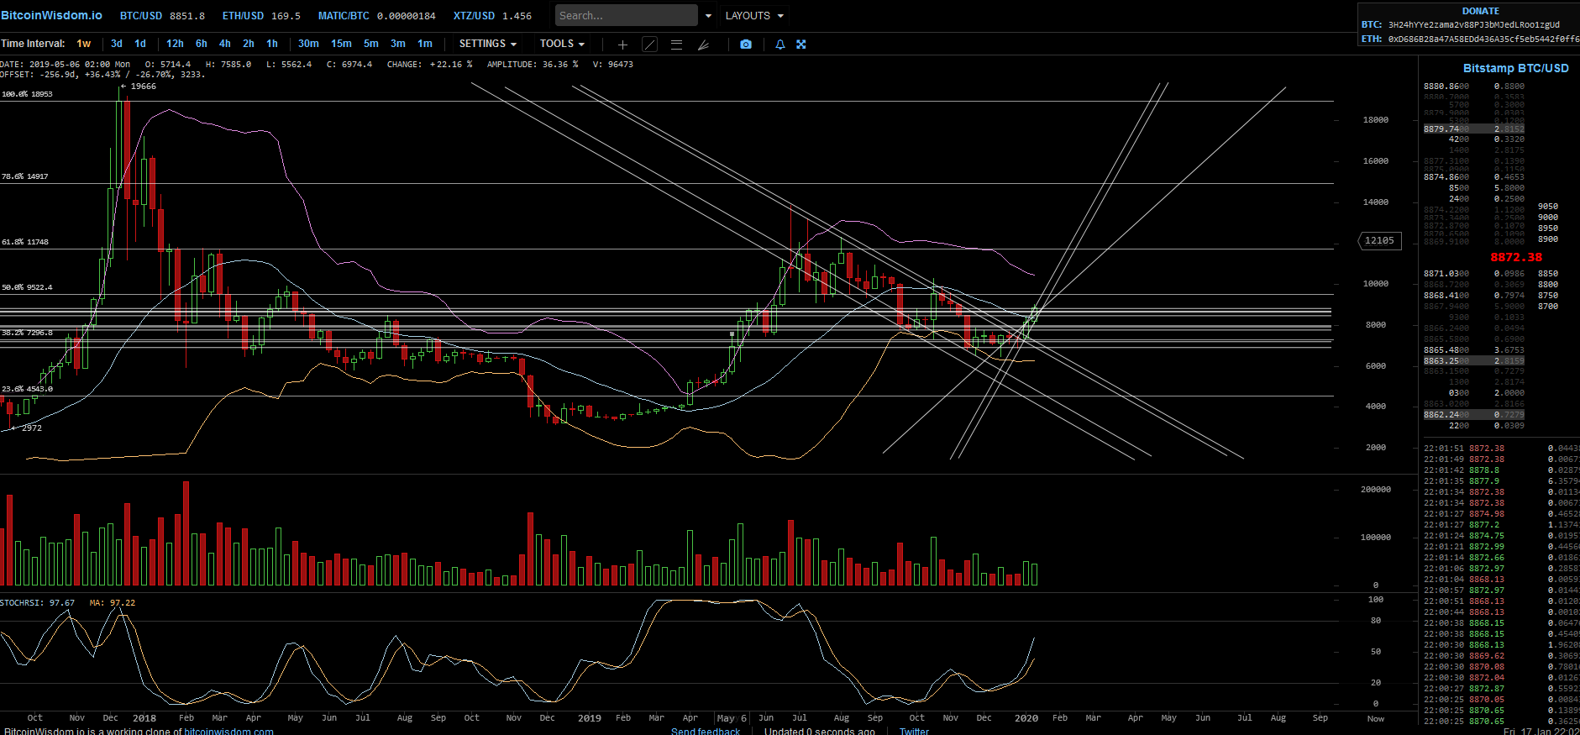The height and width of the screenshot is (735, 1580).
Task: Click the Bitstamp BTC/USD title
Action: pos(1515,68)
